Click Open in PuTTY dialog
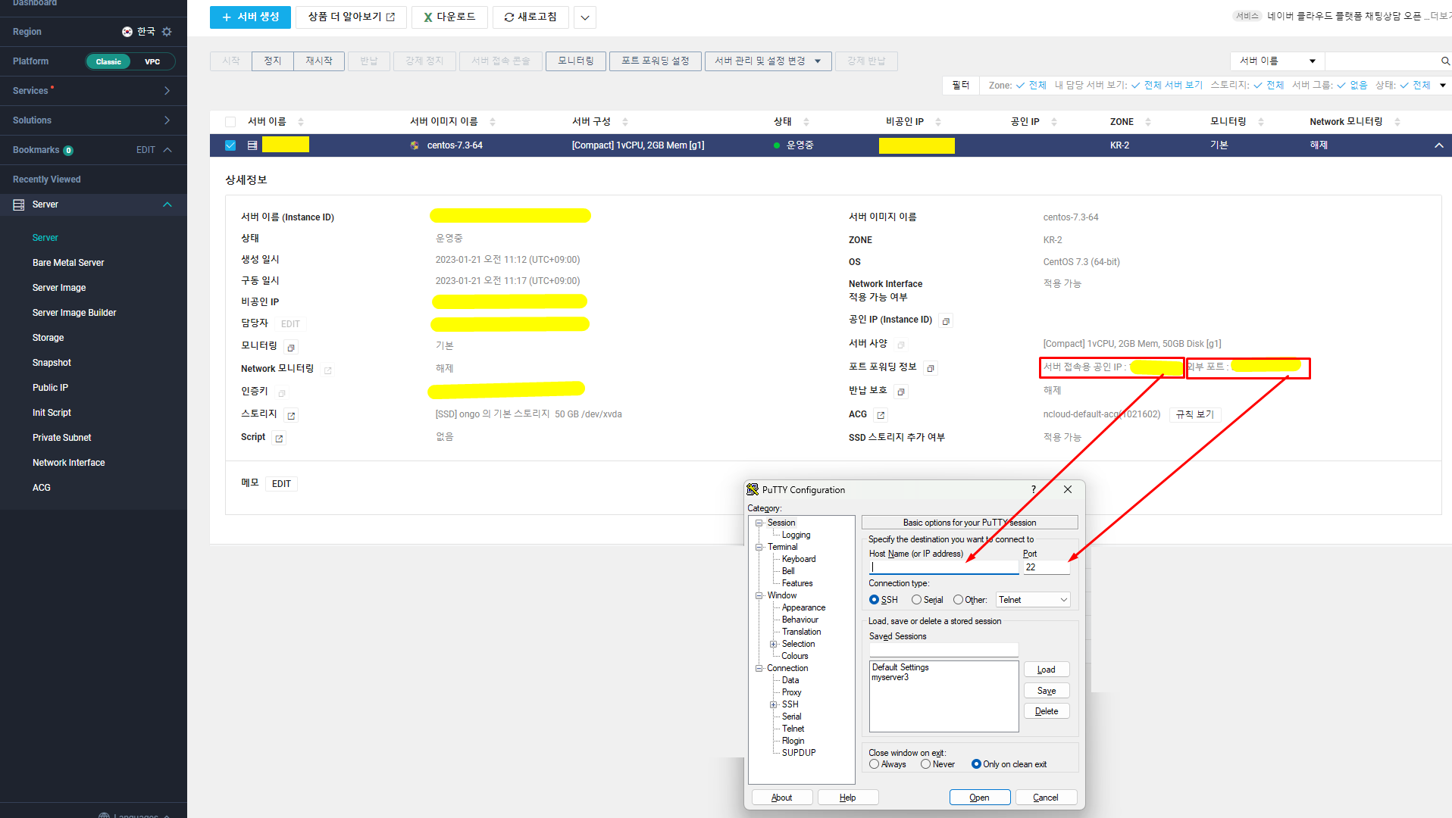Image resolution: width=1452 pixels, height=818 pixels. coord(980,798)
